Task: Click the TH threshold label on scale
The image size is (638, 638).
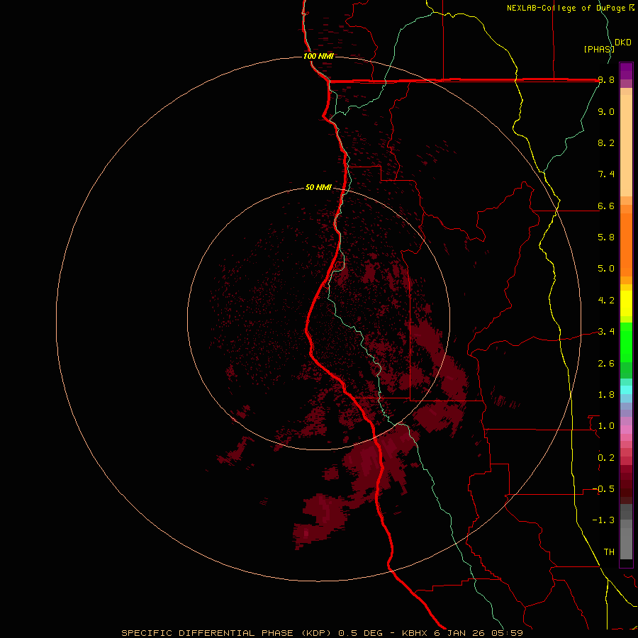Action: tap(608, 552)
